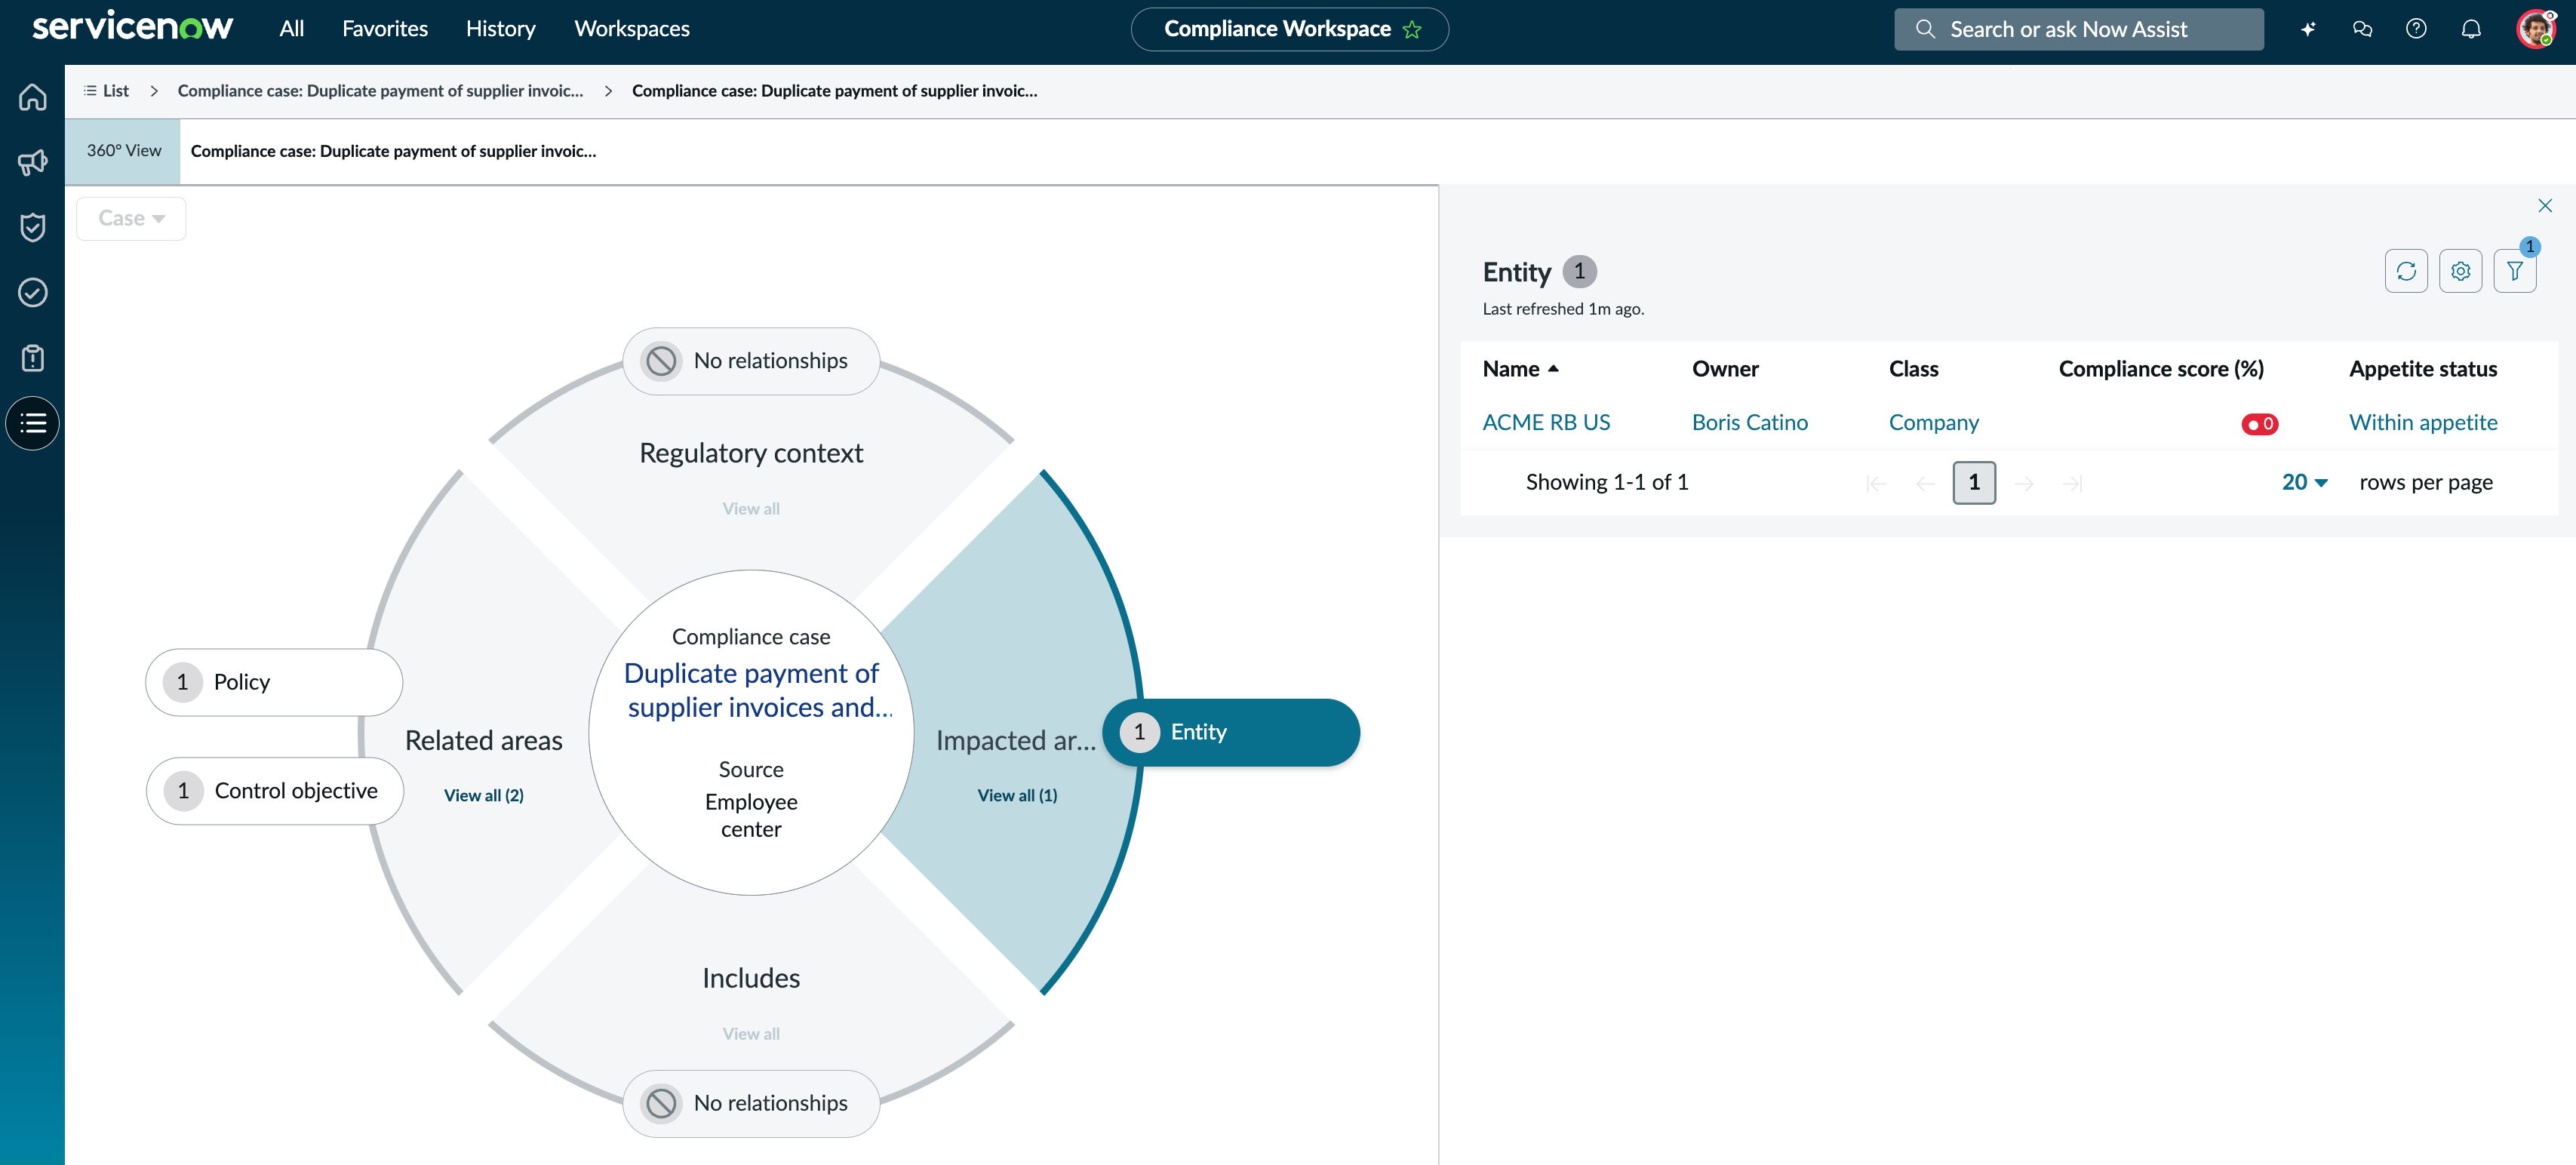Open the clipboard sidebar icon

[x=33, y=358]
